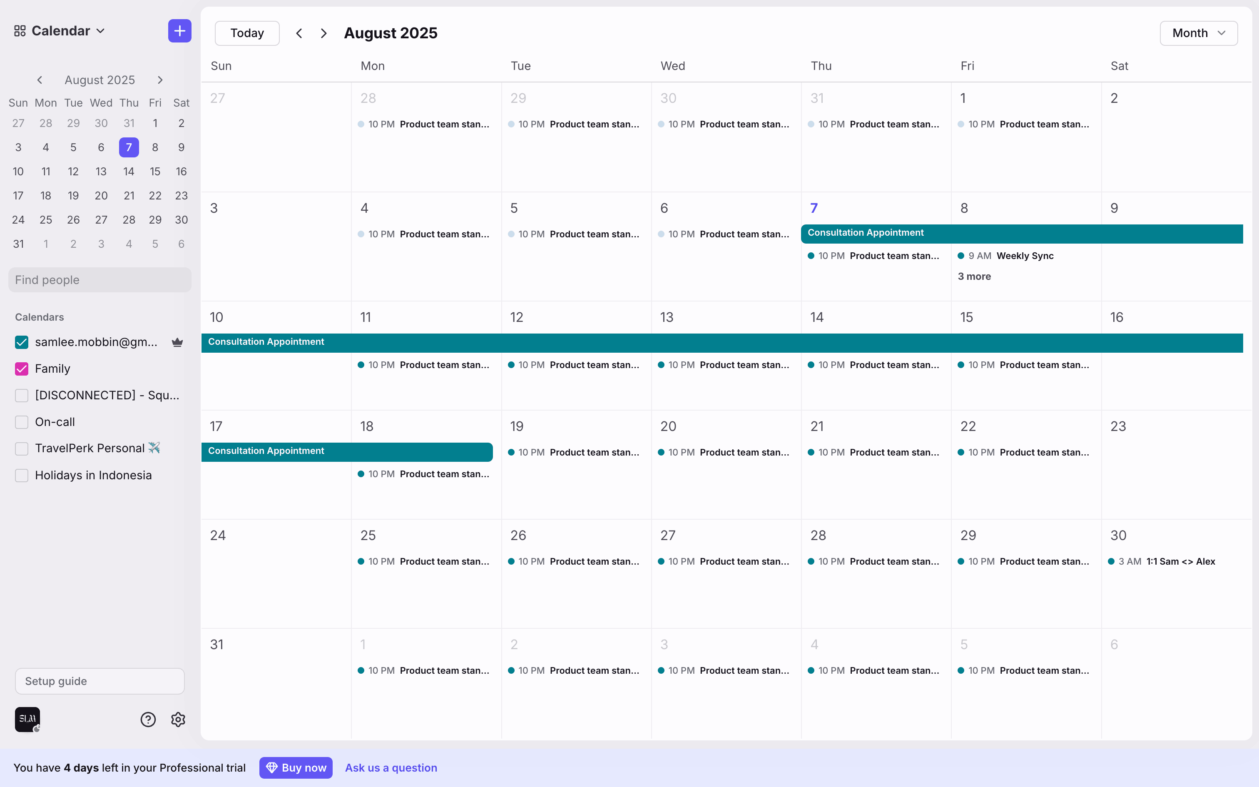This screenshot has height=787, width=1259.
Task: Open the Setup guide
Action: [100, 681]
